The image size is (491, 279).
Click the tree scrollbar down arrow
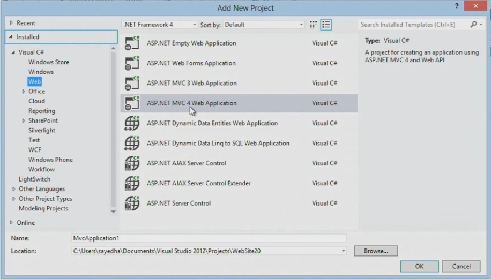(113, 212)
